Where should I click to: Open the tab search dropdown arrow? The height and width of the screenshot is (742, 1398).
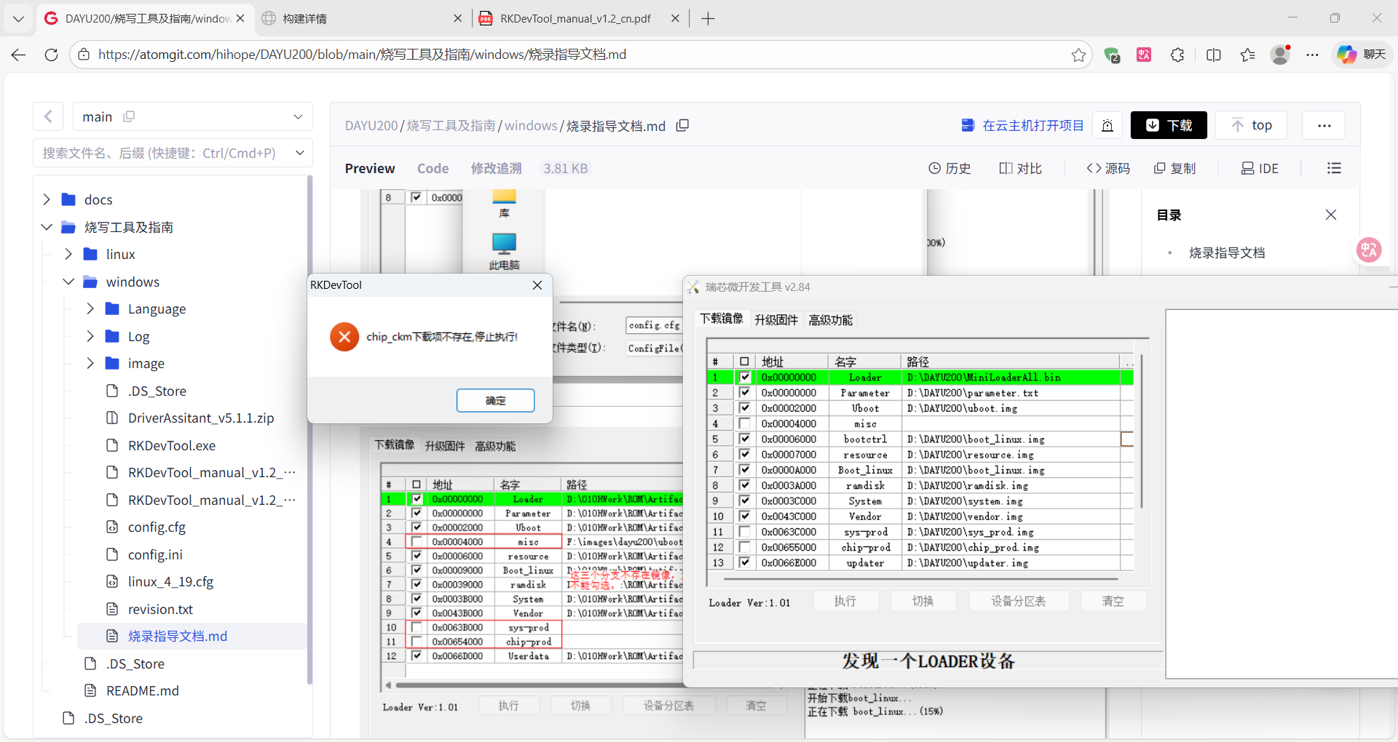[19, 19]
